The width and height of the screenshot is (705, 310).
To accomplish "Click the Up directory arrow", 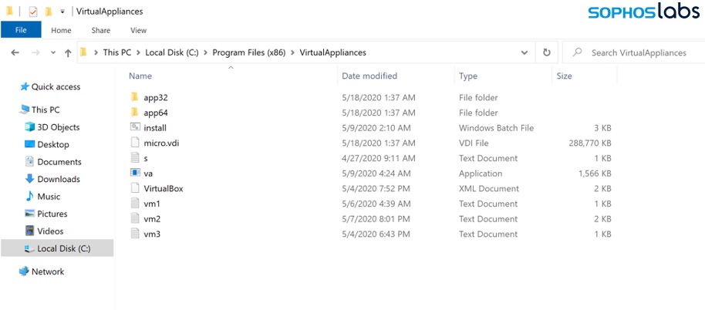I will point(68,52).
